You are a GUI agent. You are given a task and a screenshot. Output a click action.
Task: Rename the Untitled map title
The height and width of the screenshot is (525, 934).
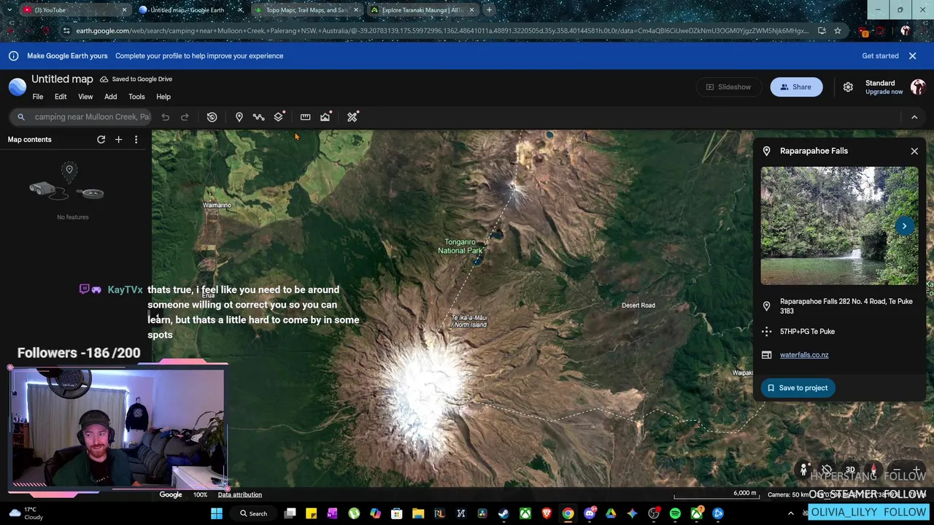62,79
